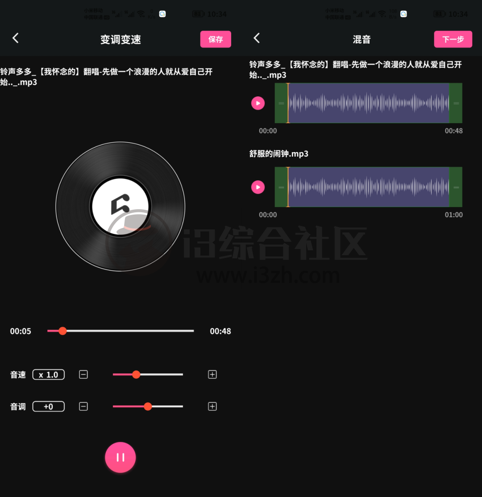
Task: Go back from the 混音 screen
Action: (257, 38)
